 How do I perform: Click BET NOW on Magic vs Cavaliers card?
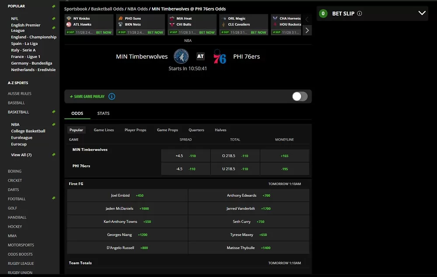click(258, 32)
